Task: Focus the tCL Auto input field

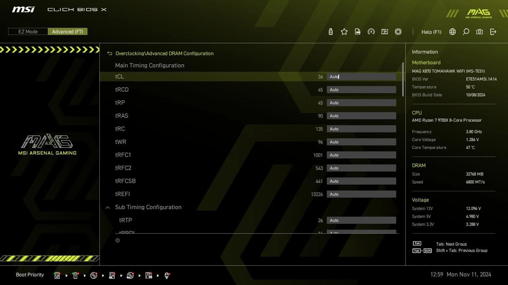Action: coord(361,77)
